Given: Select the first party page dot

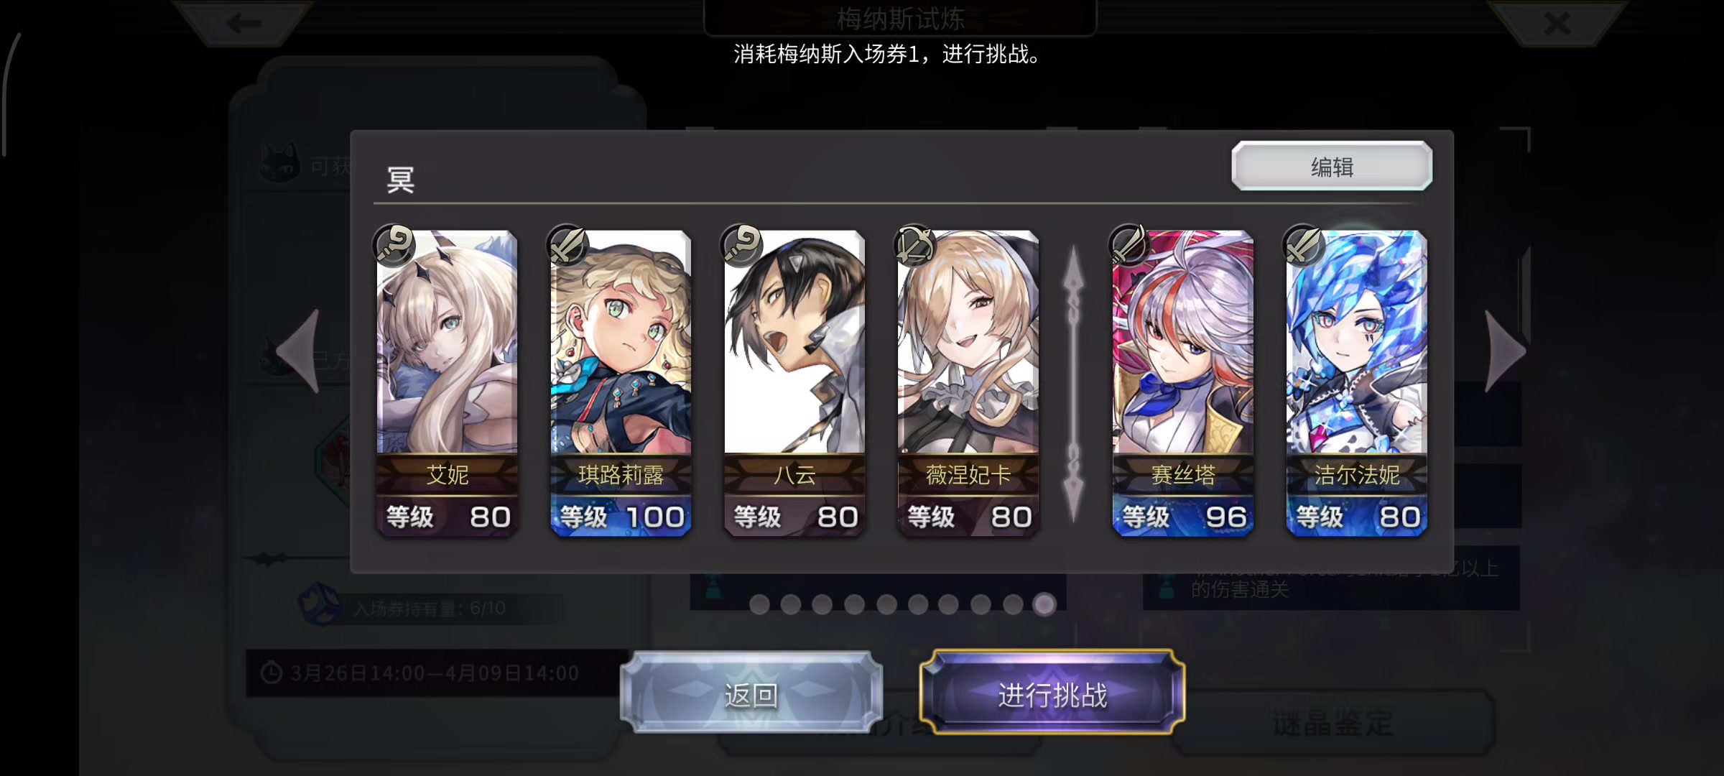Looking at the screenshot, I should (x=759, y=604).
